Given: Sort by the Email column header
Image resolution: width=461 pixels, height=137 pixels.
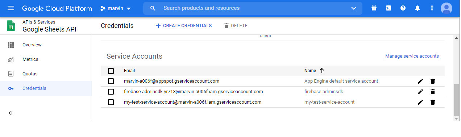Looking at the screenshot, I should click(x=129, y=71).
